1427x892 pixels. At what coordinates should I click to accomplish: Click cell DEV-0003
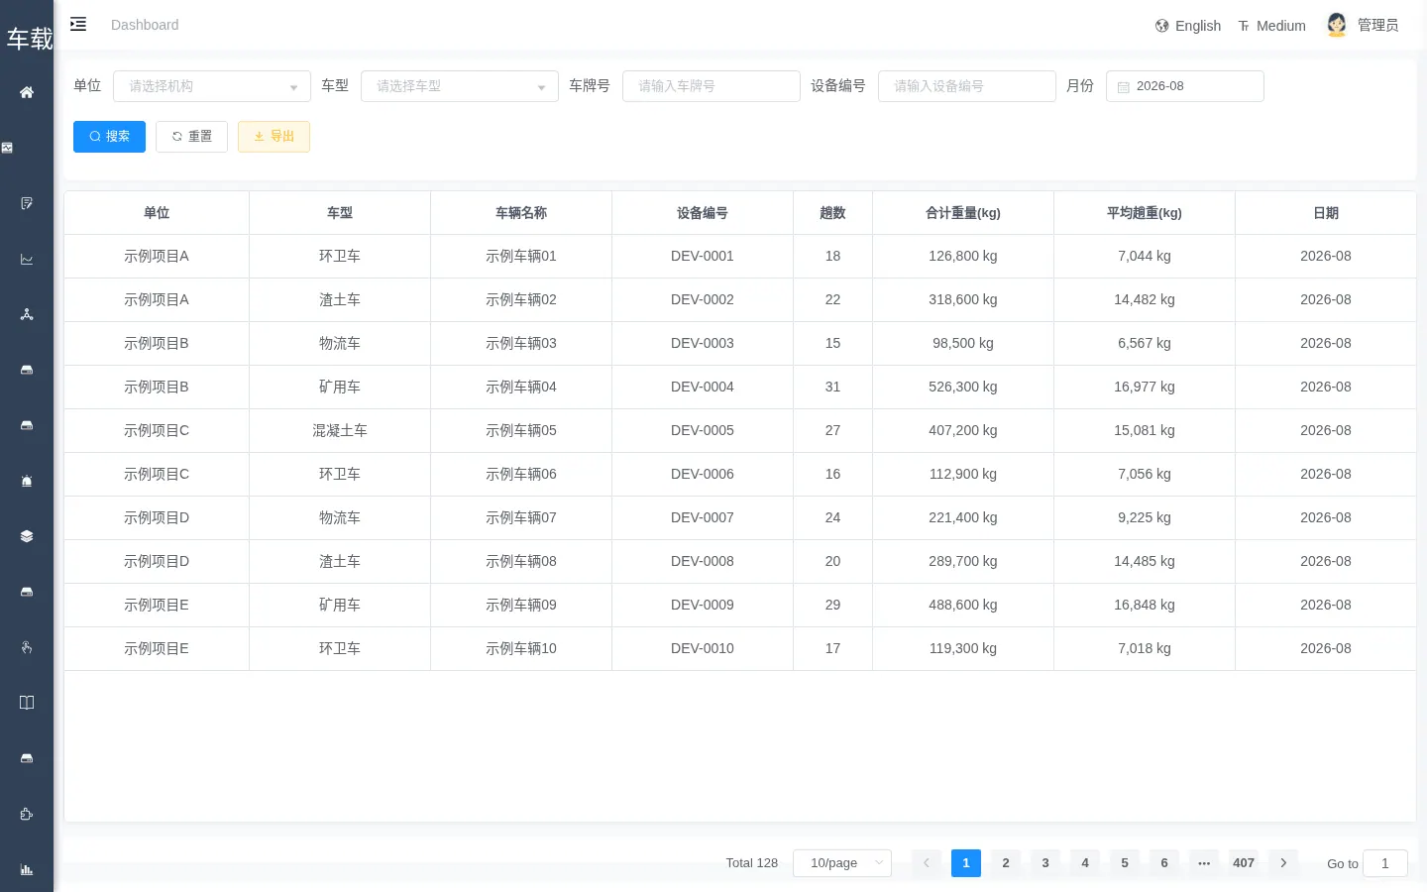(703, 343)
